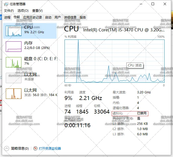Click the 磁盘 0 mini graph thumbnail
Image resolution: width=173 pixels, height=157 pixels.
click(14, 62)
